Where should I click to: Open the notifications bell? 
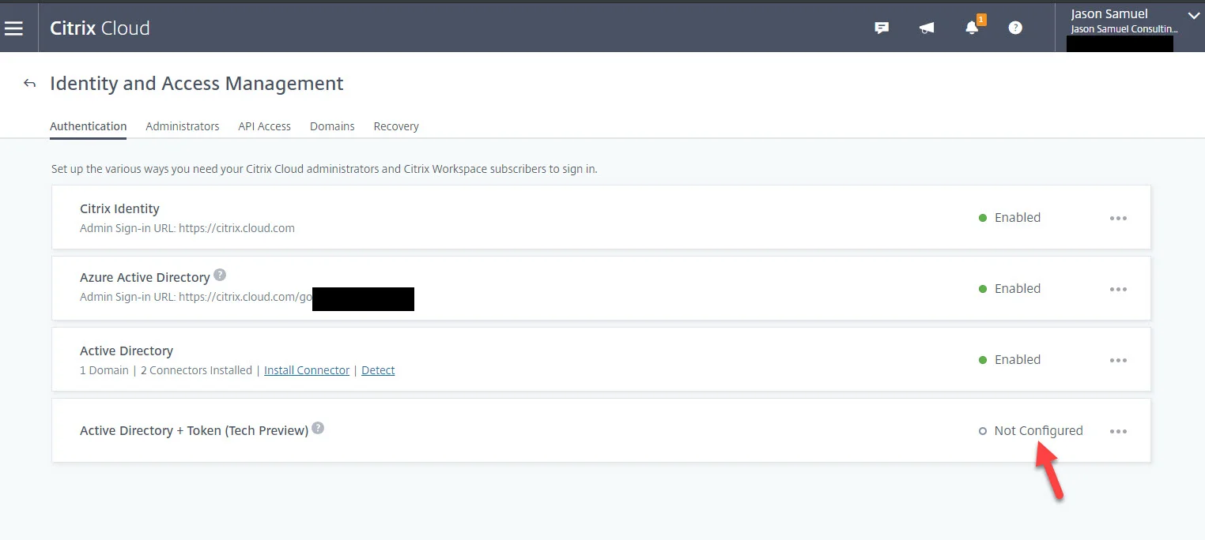[x=973, y=28]
